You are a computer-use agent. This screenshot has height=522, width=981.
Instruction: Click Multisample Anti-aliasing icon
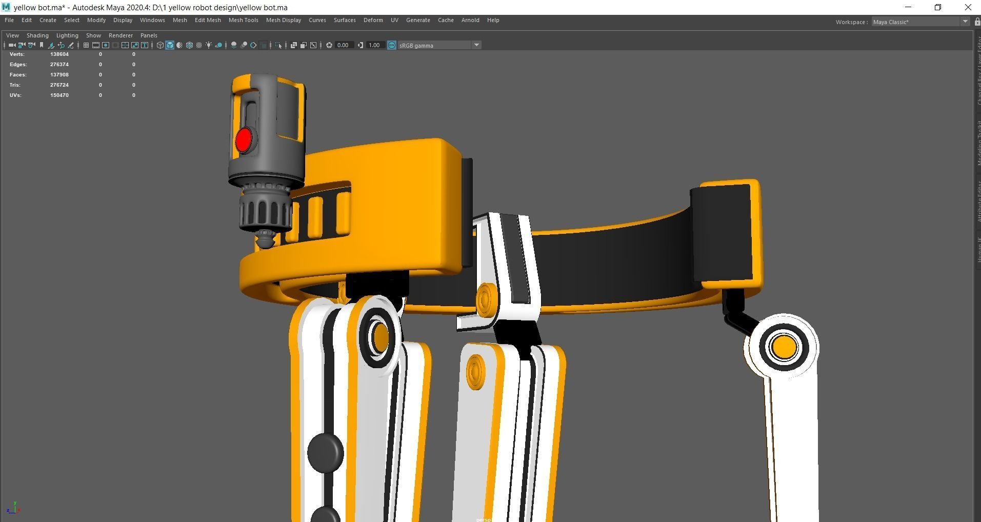[x=253, y=45]
